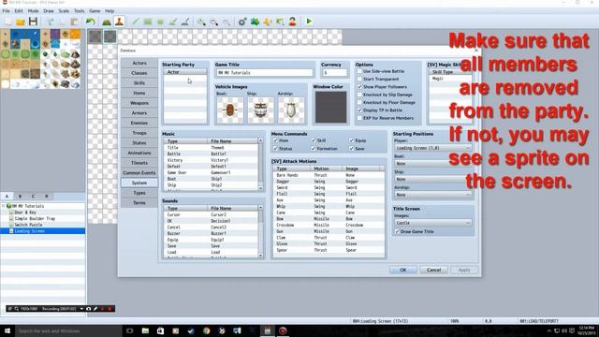Uncheck the Formation menu command
This screenshot has width=599, height=337.
pyautogui.click(x=314, y=148)
